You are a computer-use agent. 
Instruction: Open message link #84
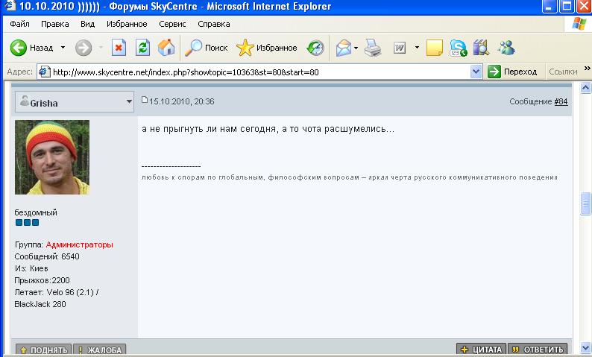561,101
